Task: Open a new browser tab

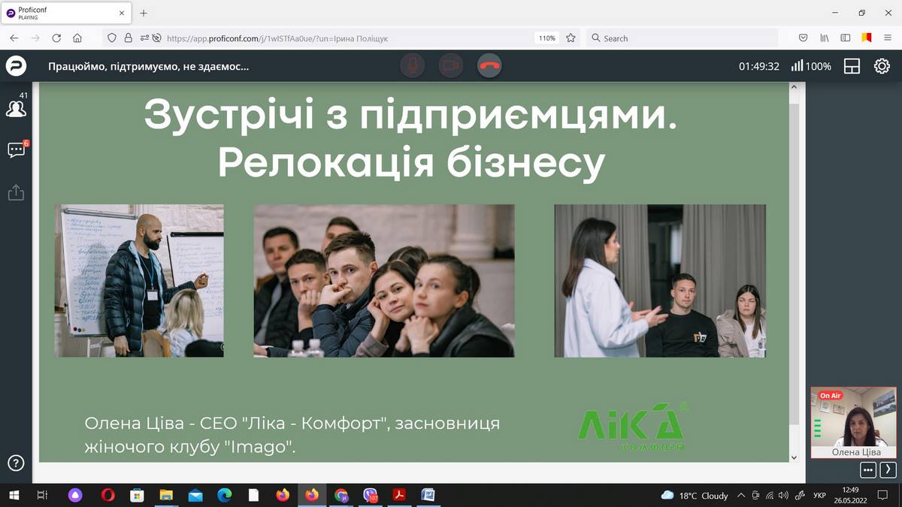Action: click(144, 13)
